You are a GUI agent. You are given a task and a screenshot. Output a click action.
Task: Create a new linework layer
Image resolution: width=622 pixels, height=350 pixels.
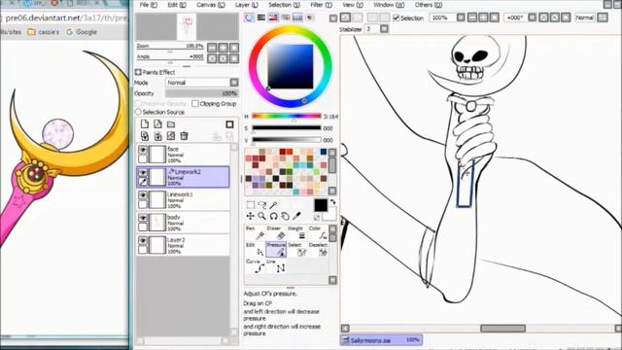click(x=157, y=124)
